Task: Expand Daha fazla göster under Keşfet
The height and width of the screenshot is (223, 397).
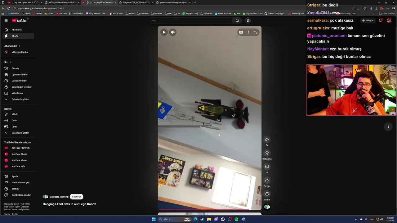Action: click(18, 133)
